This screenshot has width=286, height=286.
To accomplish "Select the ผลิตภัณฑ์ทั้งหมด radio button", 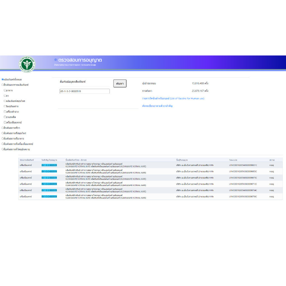I will coord(3,79).
